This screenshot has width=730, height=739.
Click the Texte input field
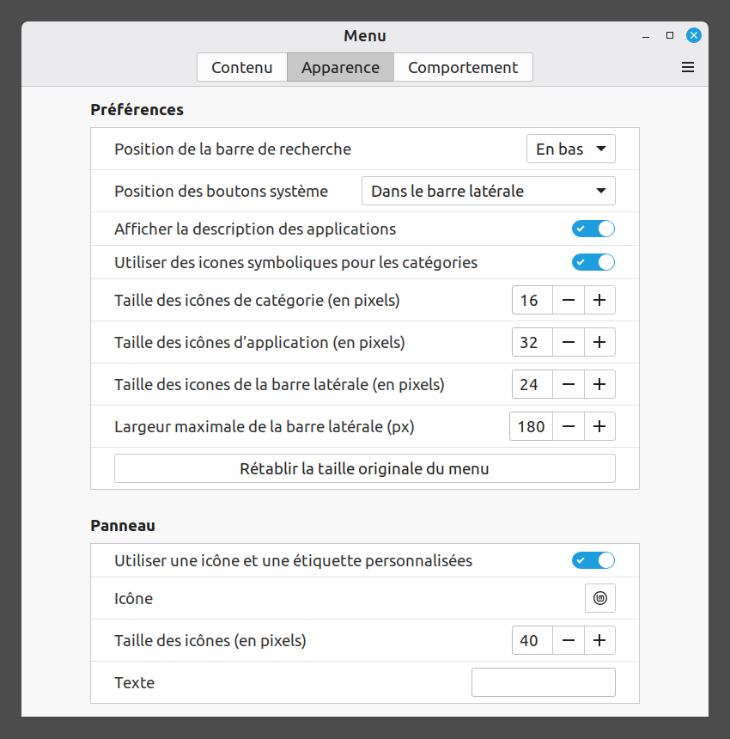pyautogui.click(x=543, y=682)
